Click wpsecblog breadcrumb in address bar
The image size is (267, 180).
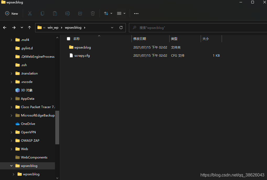(73, 28)
